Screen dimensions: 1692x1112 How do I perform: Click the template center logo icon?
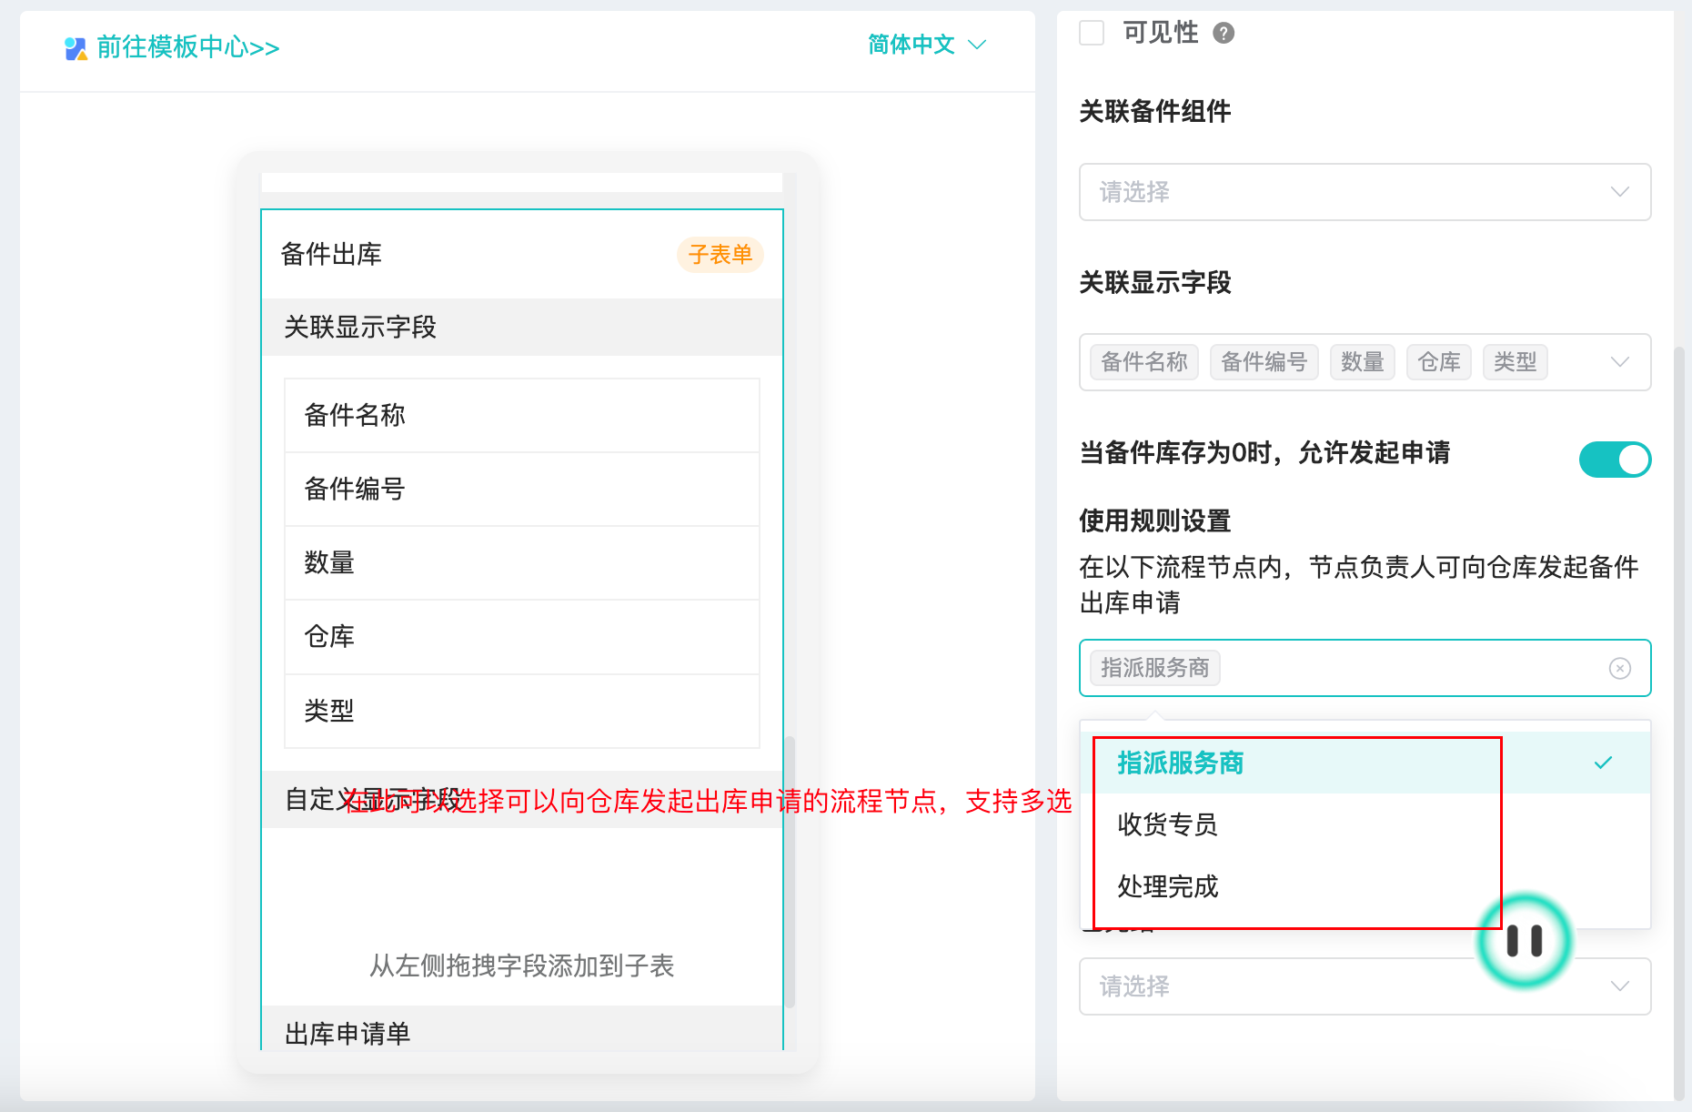click(x=76, y=48)
